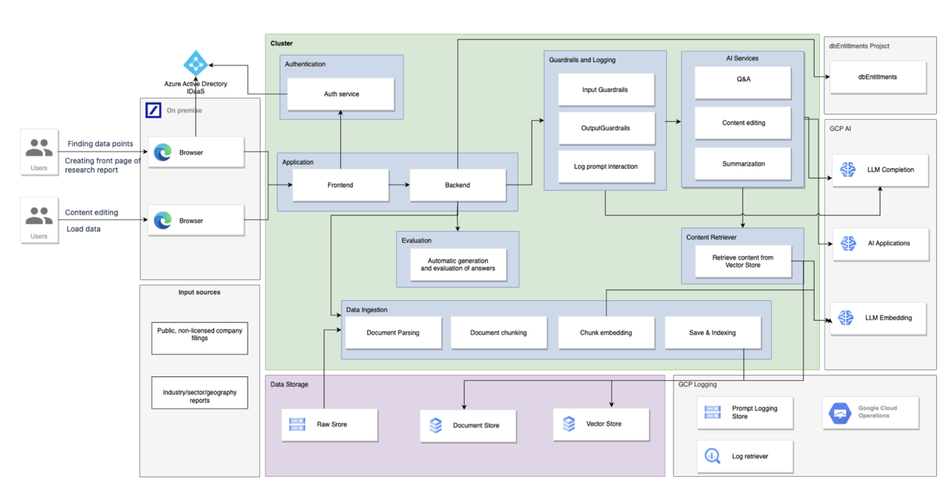Select the Chunk embedding box
947x491 pixels.
(606, 332)
